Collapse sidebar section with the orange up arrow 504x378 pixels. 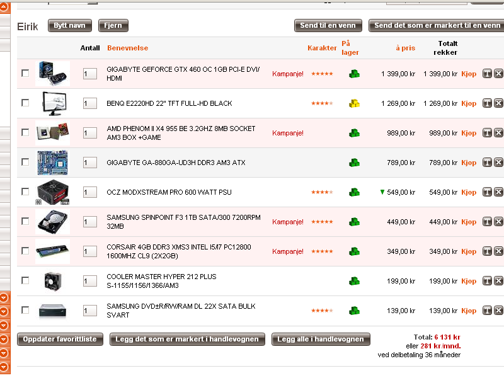click(x=4, y=6)
